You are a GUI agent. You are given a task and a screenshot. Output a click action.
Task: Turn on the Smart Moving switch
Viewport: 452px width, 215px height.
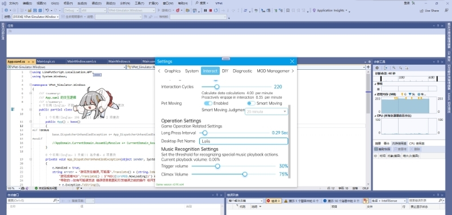tap(251, 103)
